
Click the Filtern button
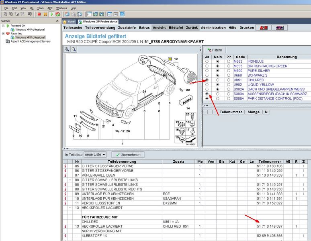click(x=215, y=50)
